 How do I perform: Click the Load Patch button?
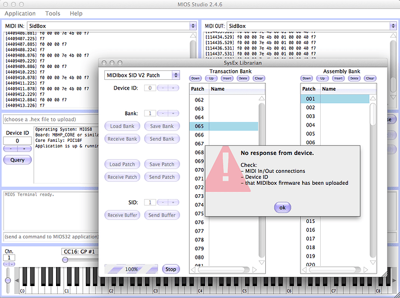click(x=122, y=164)
